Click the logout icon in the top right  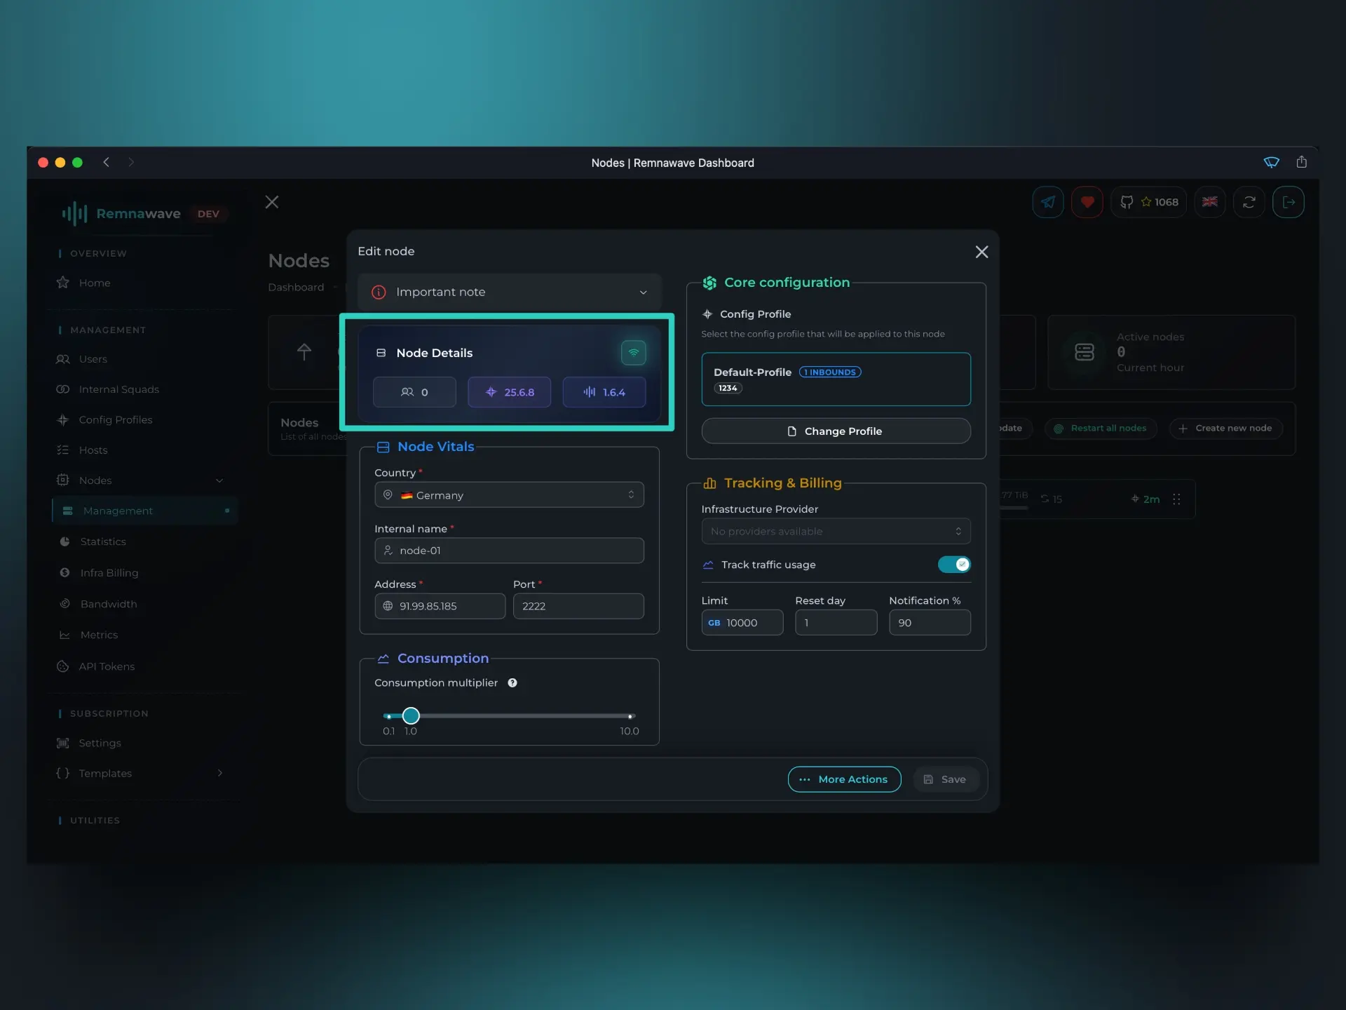pos(1290,202)
